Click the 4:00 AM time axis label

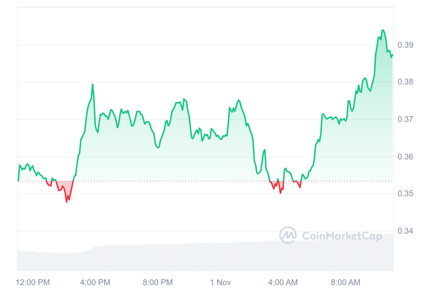(x=283, y=282)
